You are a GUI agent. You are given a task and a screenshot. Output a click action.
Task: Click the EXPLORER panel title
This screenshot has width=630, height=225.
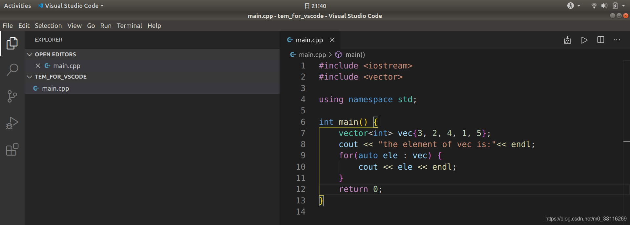click(x=49, y=40)
